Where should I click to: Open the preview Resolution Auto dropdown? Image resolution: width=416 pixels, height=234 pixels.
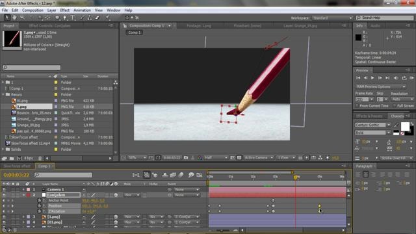(402, 99)
